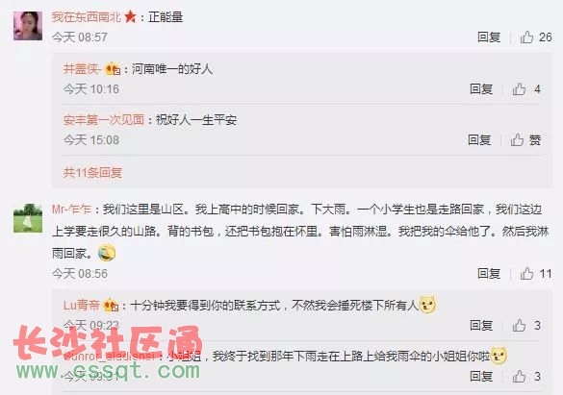Expand all replies via 共11条回复
The width and height of the screenshot is (563, 395).
pos(92,173)
